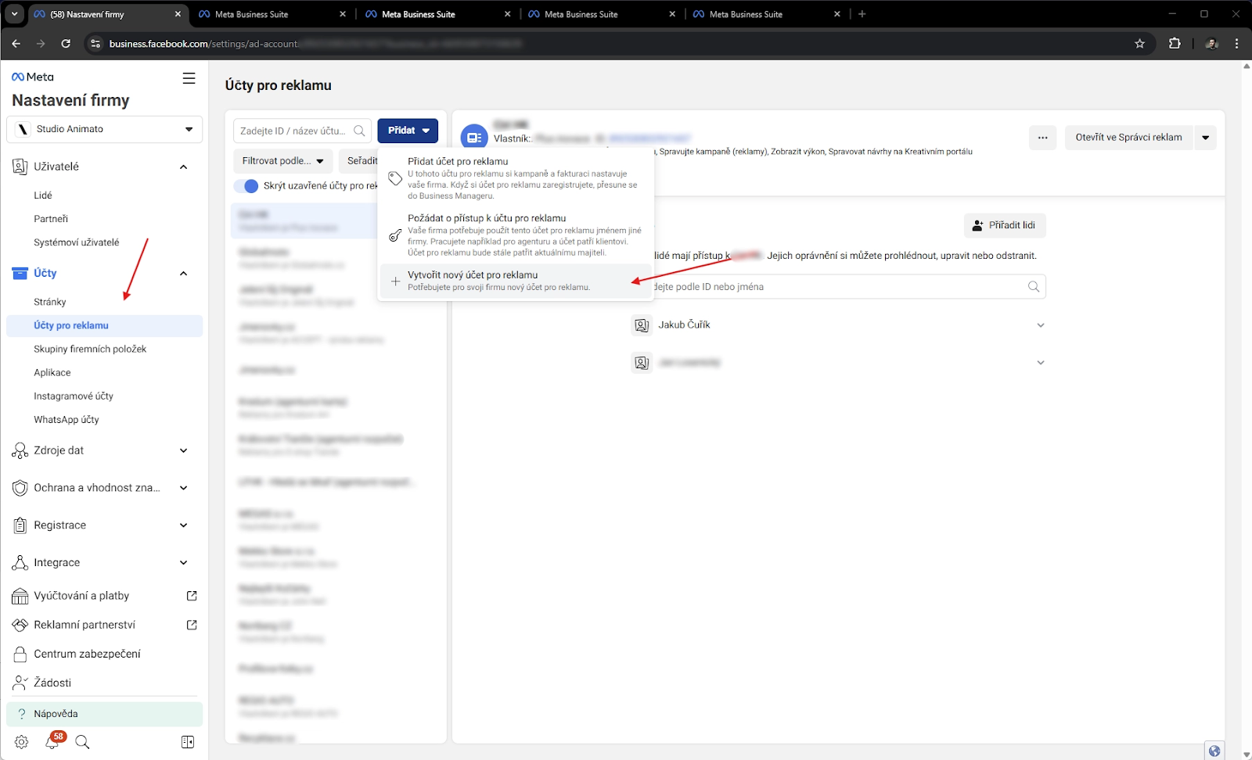
Task: Toggle sidebar panel layout icon
Action: 188,742
